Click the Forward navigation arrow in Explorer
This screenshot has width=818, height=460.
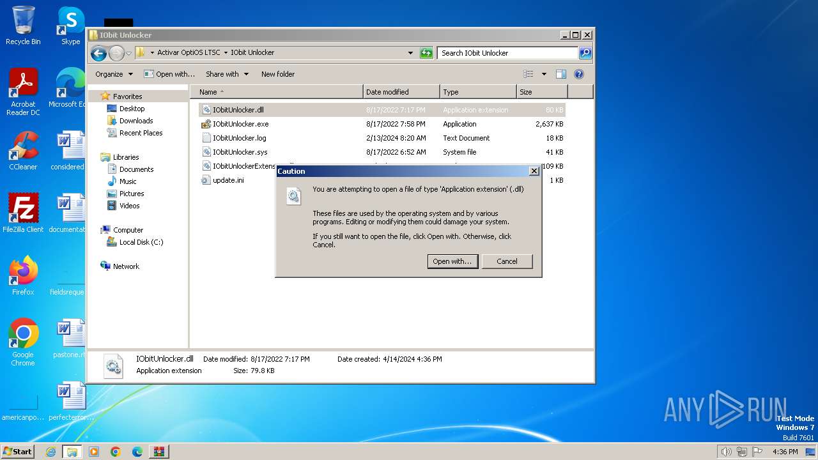point(116,53)
